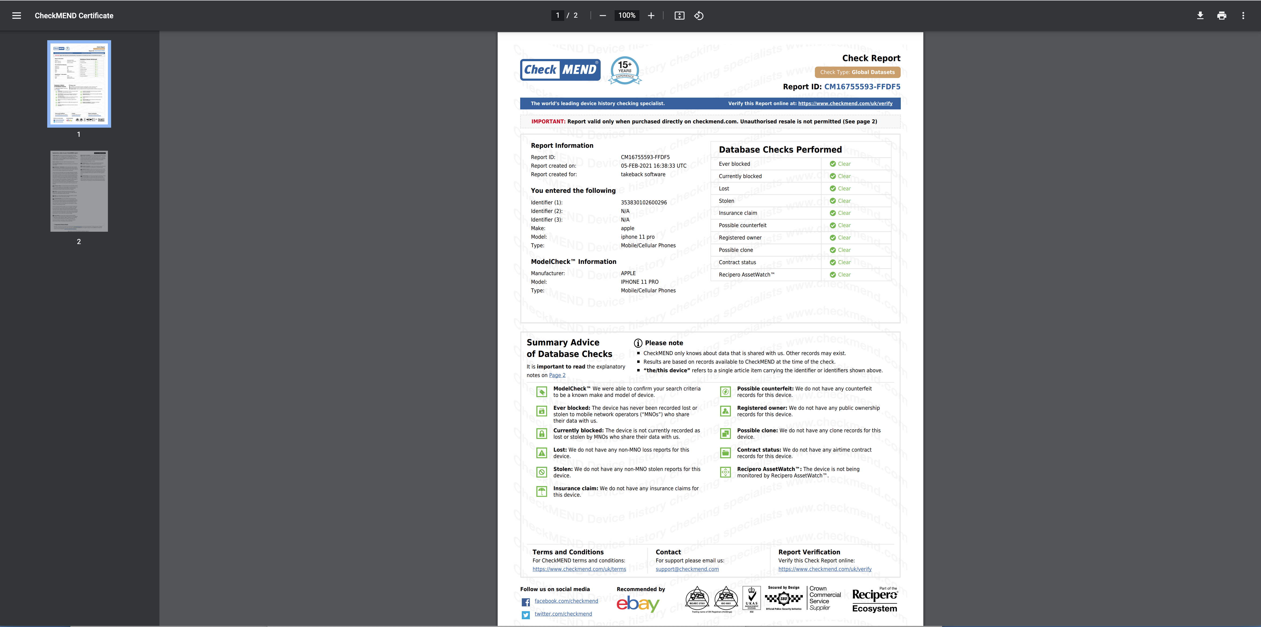The height and width of the screenshot is (627, 1261).
Task: Click the fit to page icon
Action: click(679, 16)
